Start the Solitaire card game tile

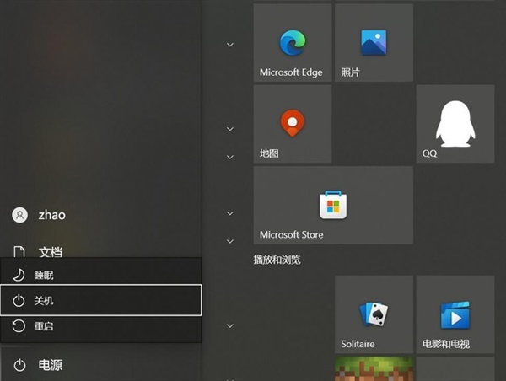pyautogui.click(x=374, y=314)
